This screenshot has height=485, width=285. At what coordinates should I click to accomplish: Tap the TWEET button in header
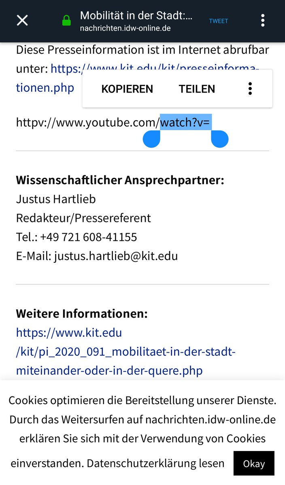pos(219,21)
